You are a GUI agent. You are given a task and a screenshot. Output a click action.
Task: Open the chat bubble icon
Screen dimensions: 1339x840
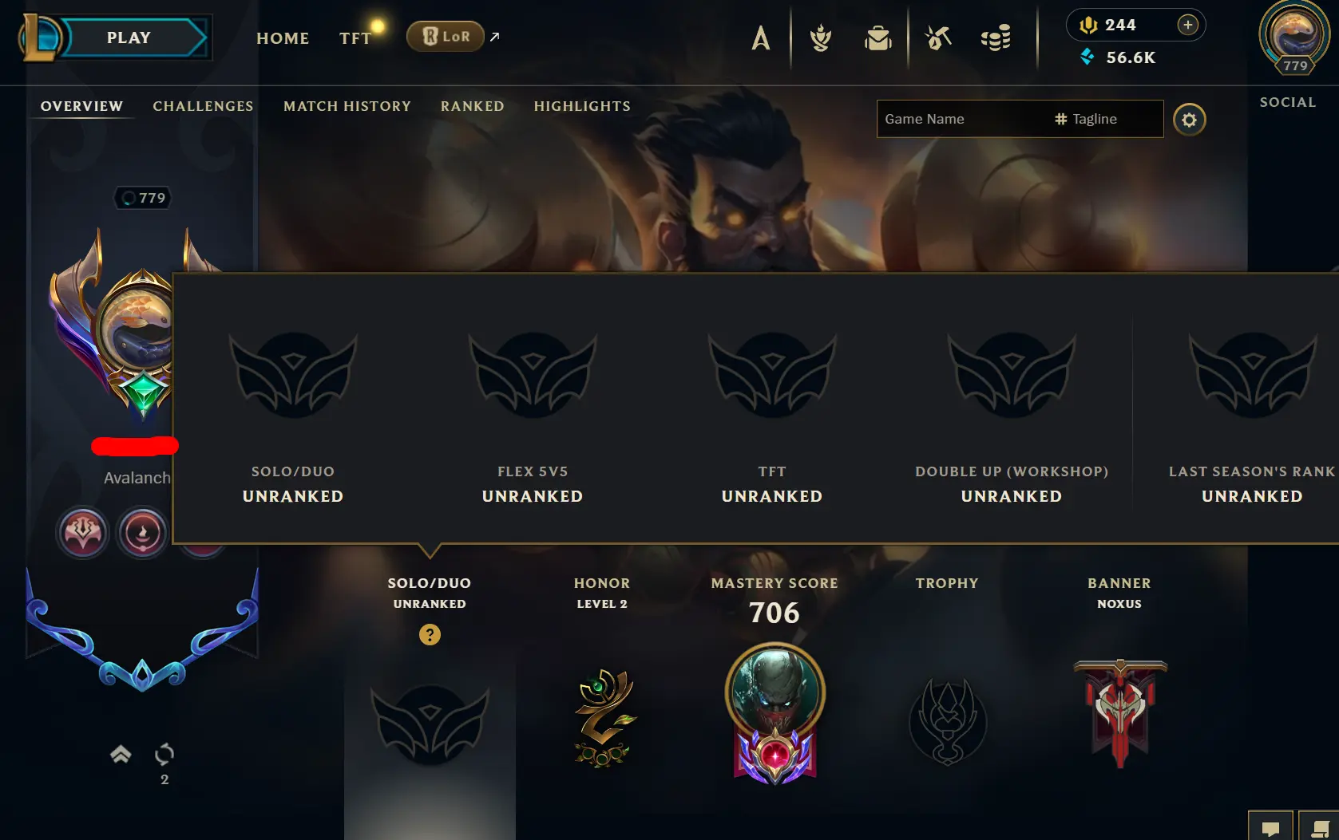(x=1270, y=827)
